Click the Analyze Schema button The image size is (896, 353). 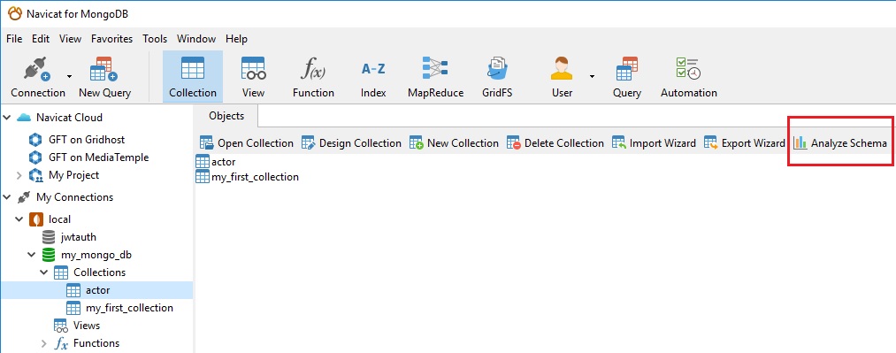point(840,142)
